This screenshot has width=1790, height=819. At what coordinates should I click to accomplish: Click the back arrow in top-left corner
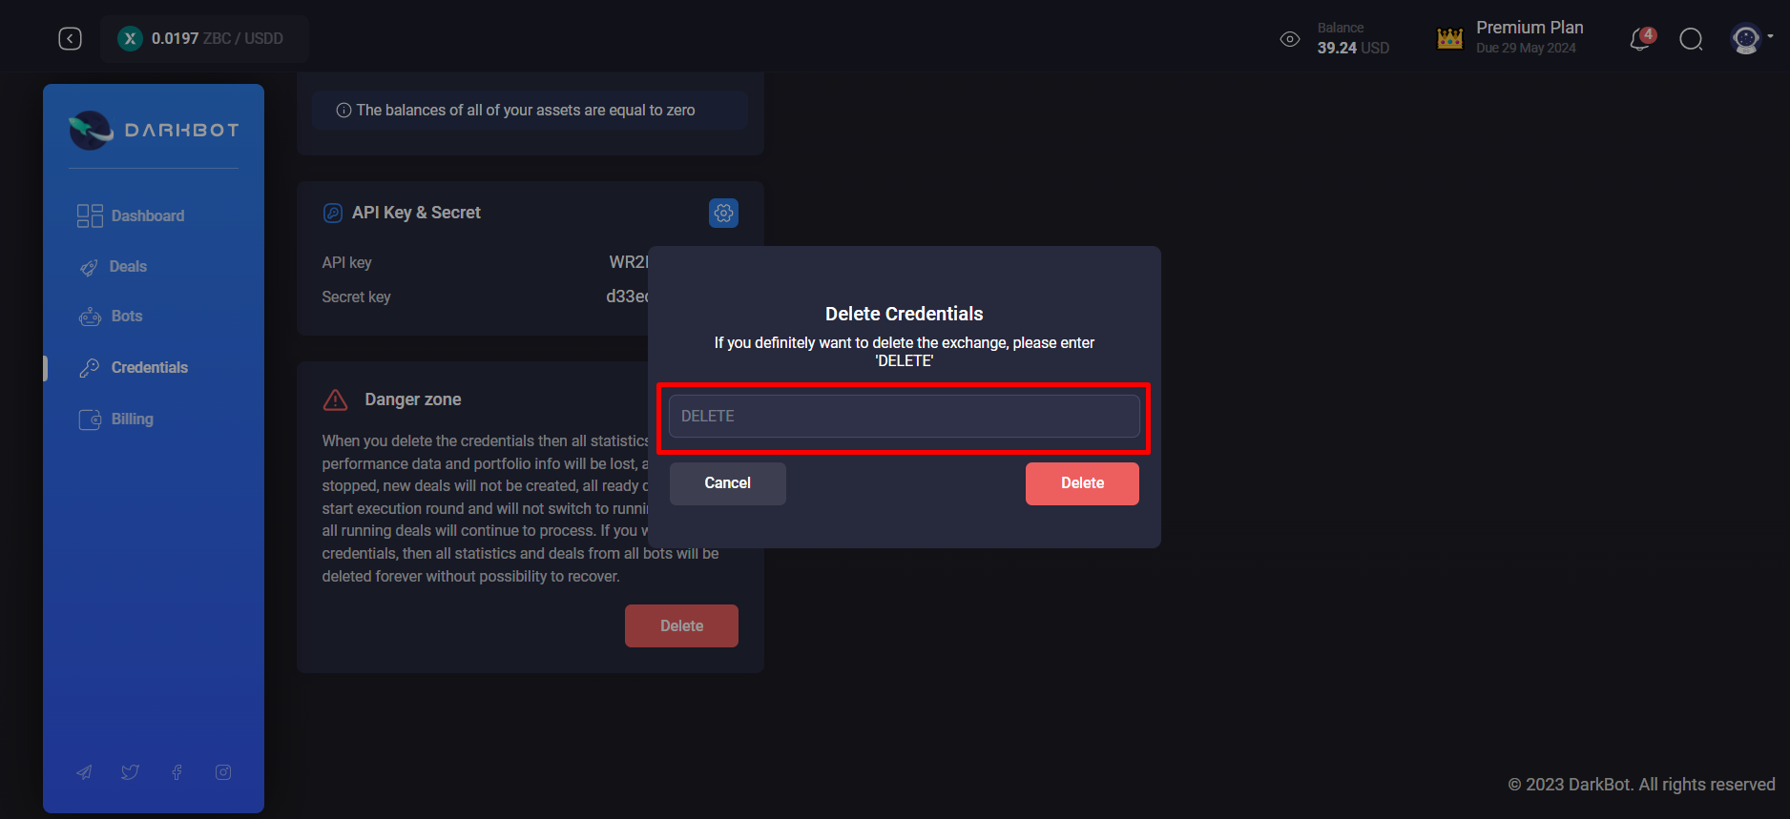(70, 38)
